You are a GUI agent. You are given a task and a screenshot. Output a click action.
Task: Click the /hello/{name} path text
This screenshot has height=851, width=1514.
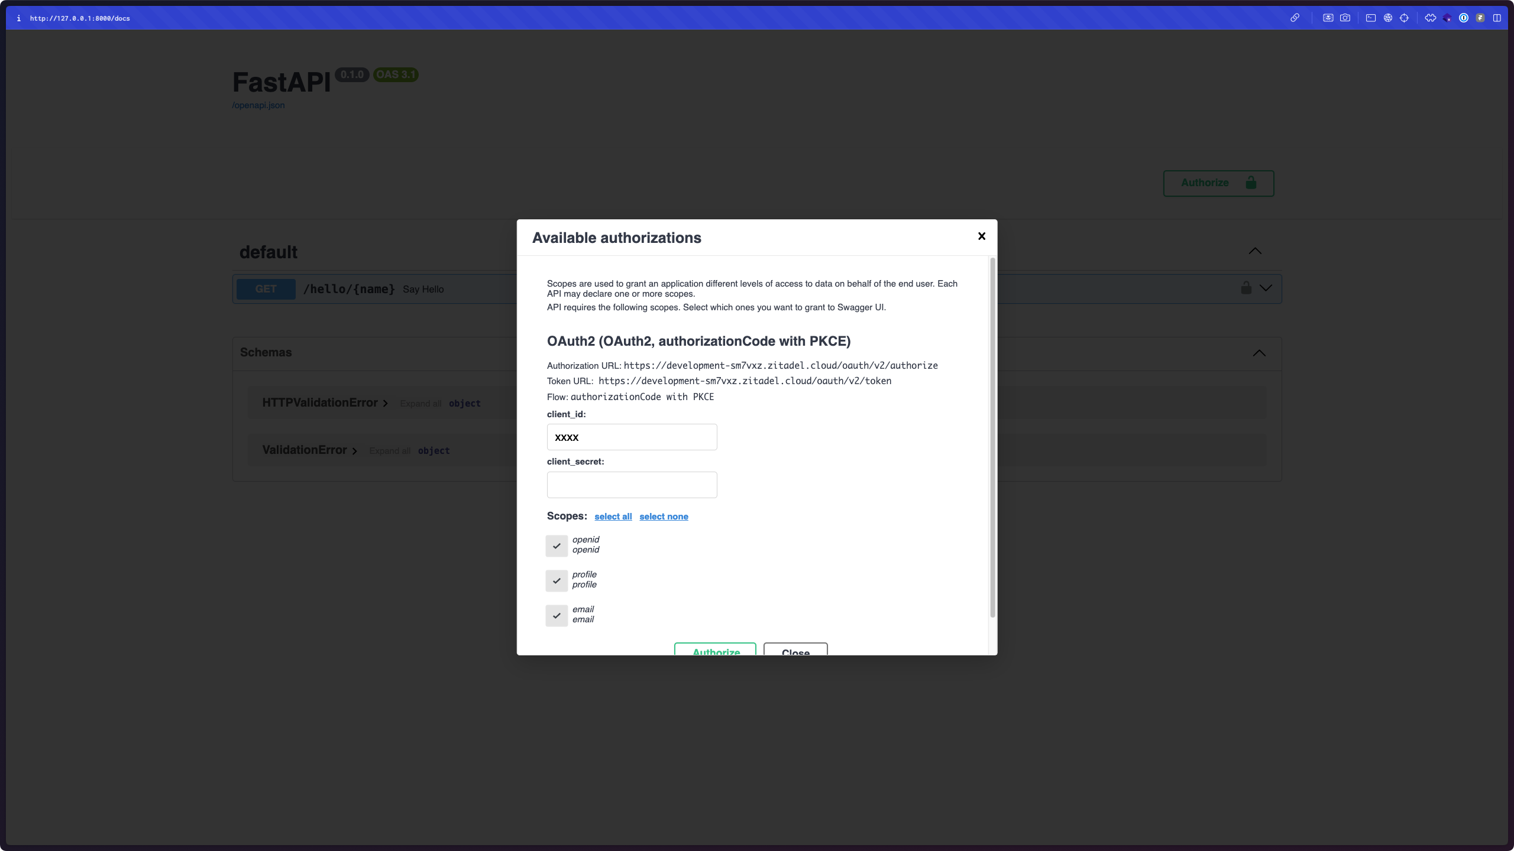click(x=349, y=289)
